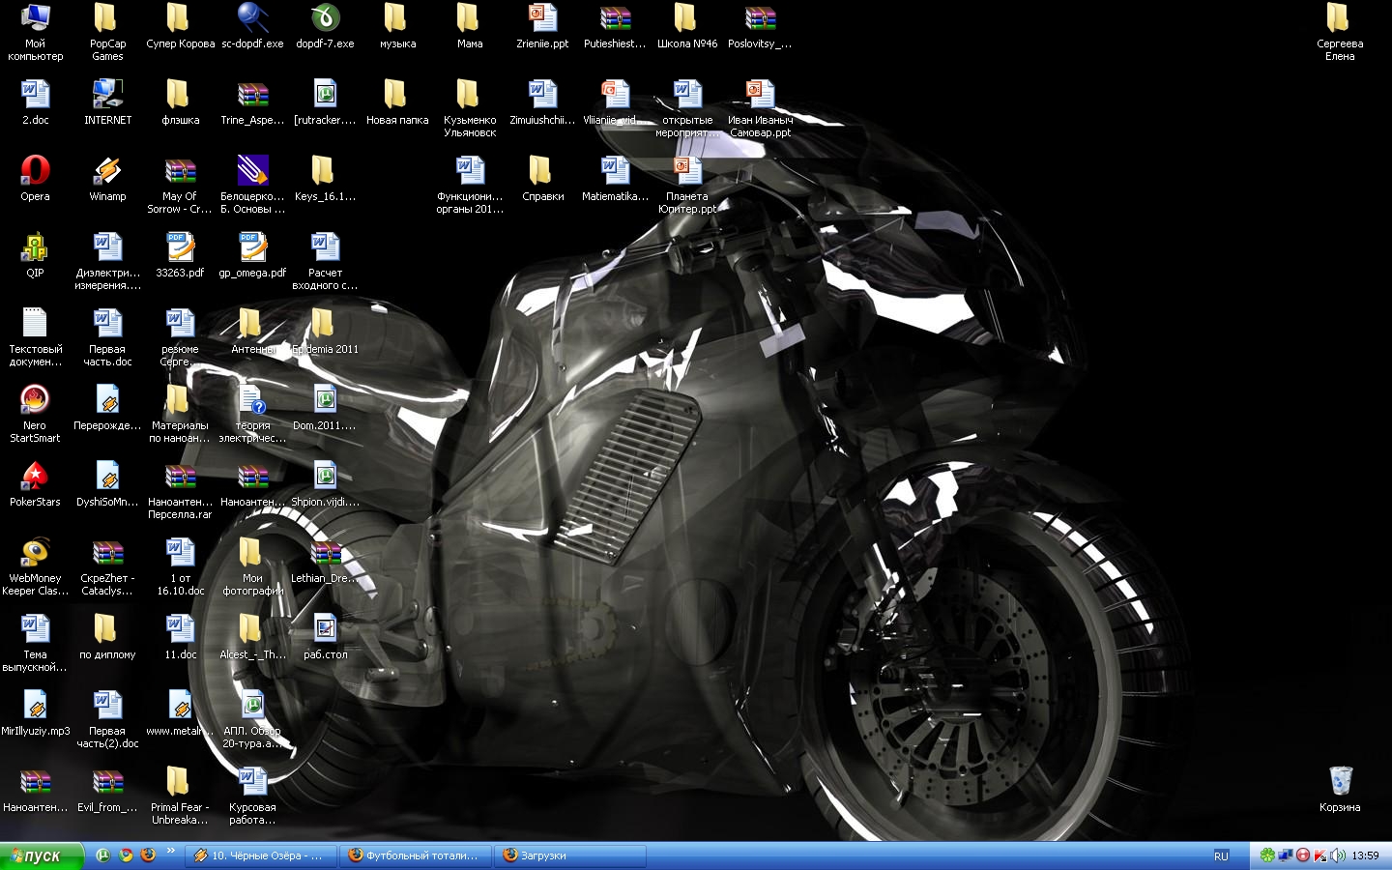The image size is (1392, 870).
Task: Open the Opera browser desktop icon
Action: point(35,171)
